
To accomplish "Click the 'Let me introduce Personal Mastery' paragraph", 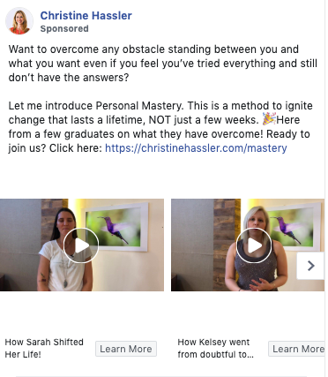I will click(x=160, y=127).
